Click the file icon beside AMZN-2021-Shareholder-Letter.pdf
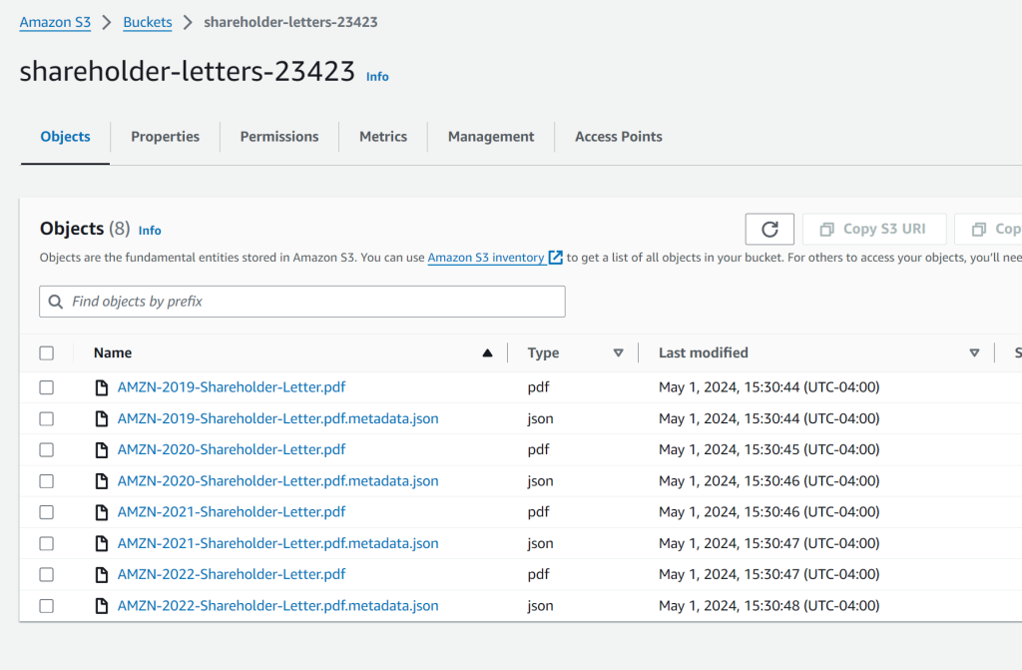1022x670 pixels. click(102, 511)
